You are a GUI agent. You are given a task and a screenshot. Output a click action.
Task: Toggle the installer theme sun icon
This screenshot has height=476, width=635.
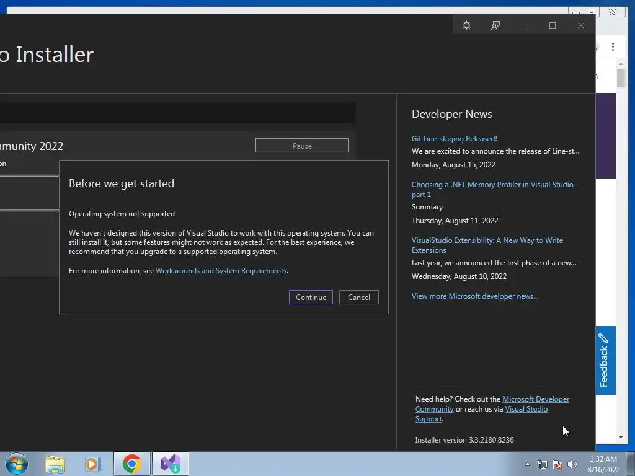pos(466,25)
